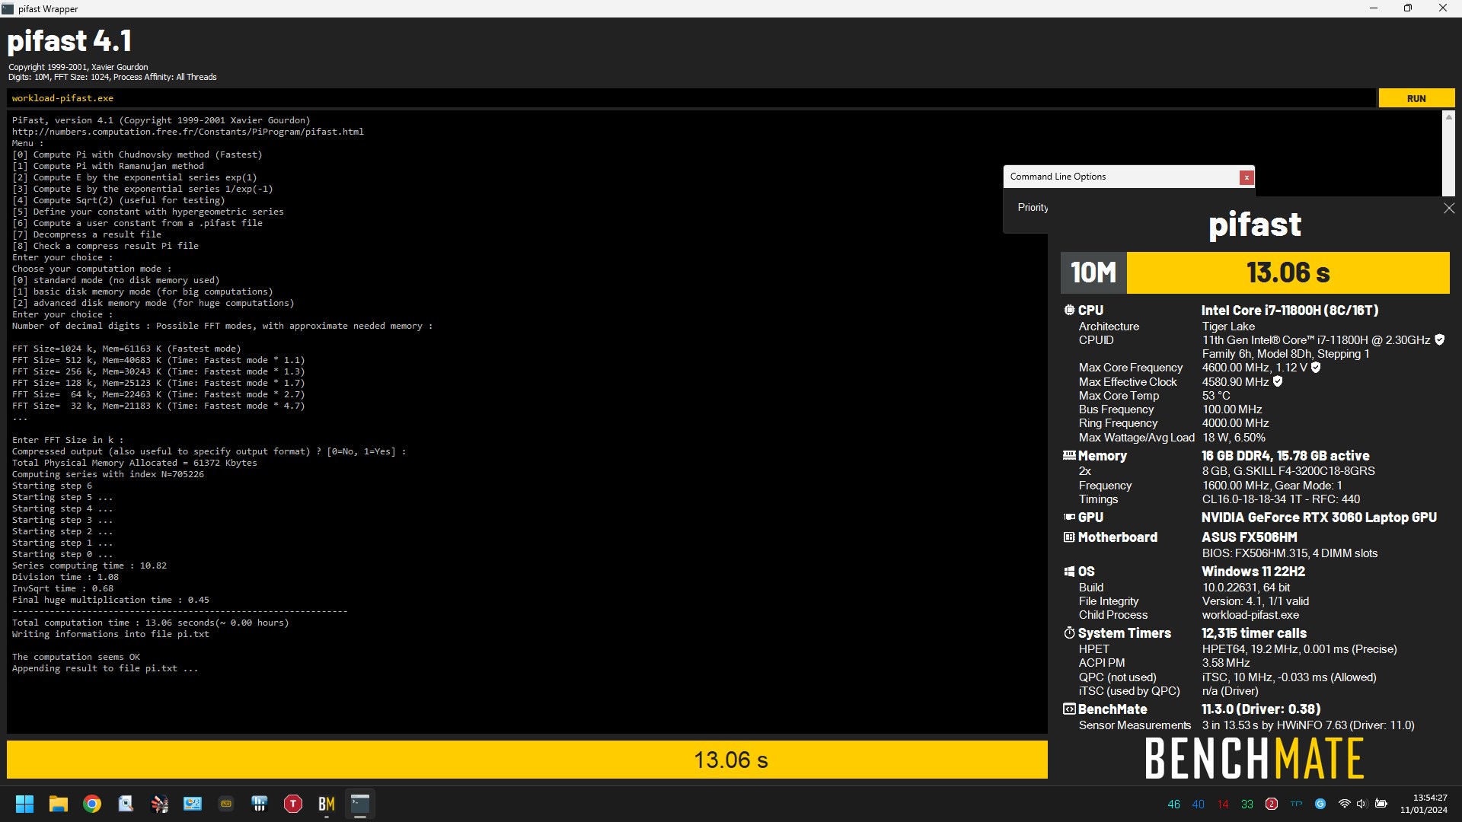
Task: Open BenchMate BM taskbar icon
Action: (x=327, y=804)
